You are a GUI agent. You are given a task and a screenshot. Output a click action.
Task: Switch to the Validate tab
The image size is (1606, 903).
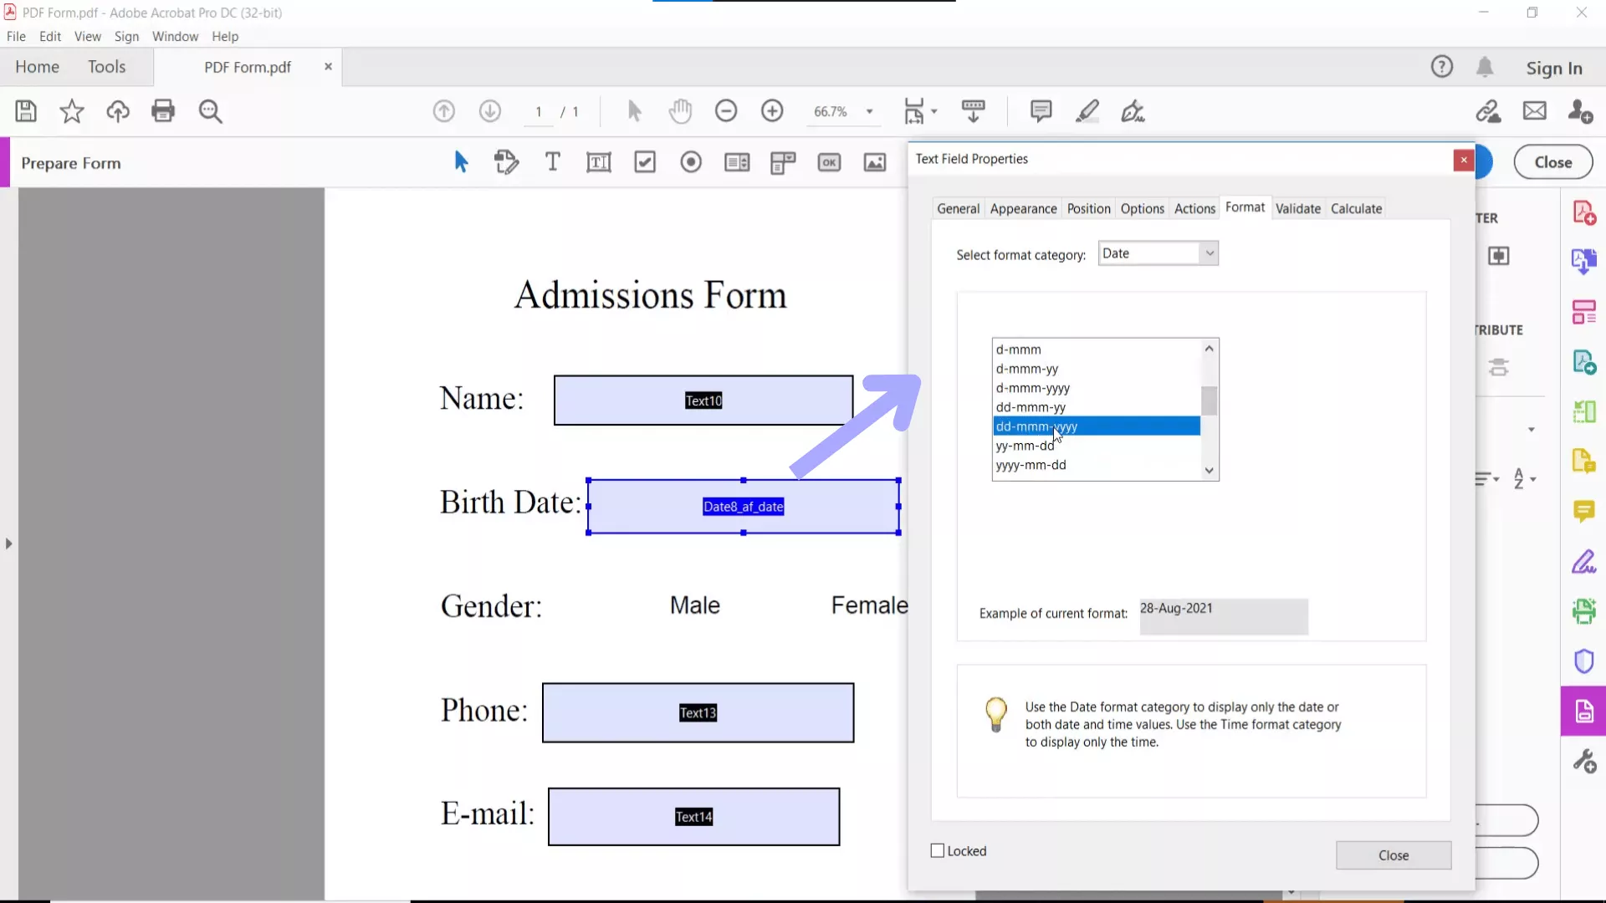pyautogui.click(x=1297, y=209)
